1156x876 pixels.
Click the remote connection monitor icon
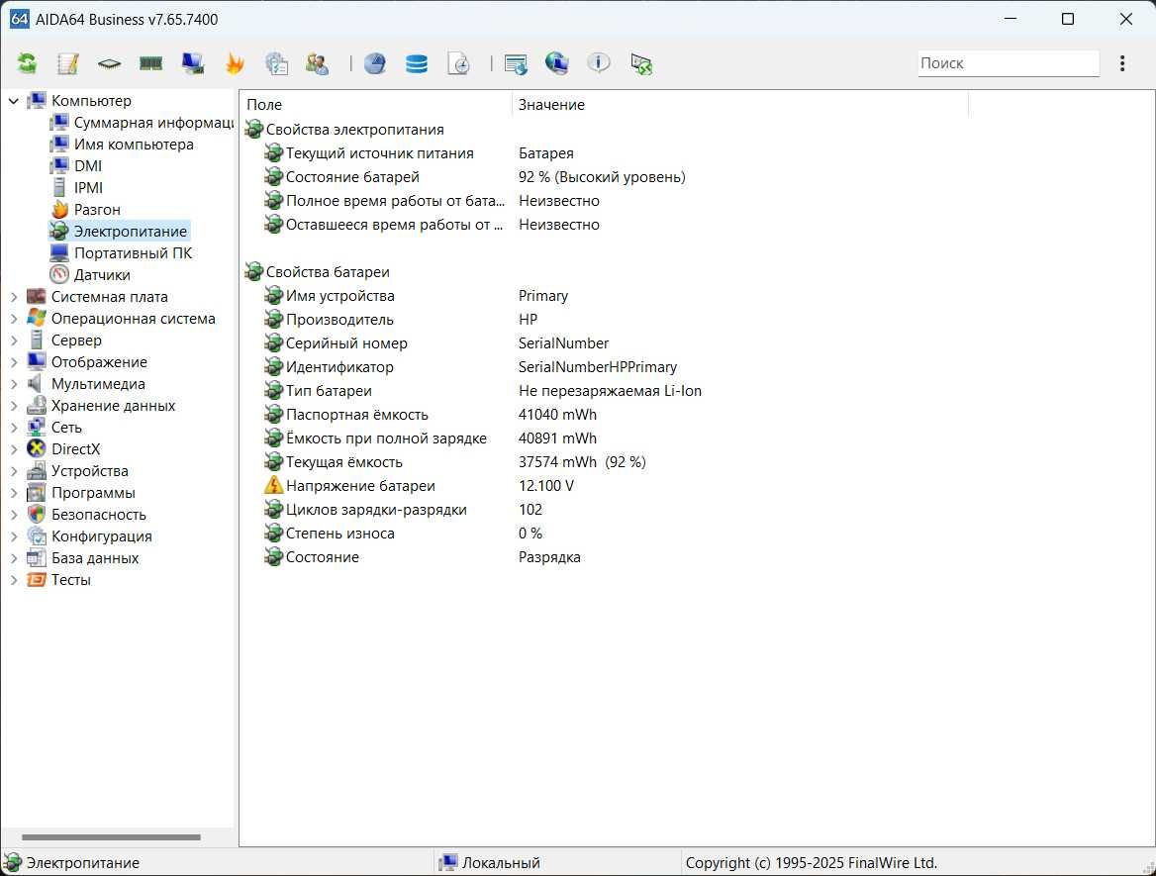(x=641, y=63)
